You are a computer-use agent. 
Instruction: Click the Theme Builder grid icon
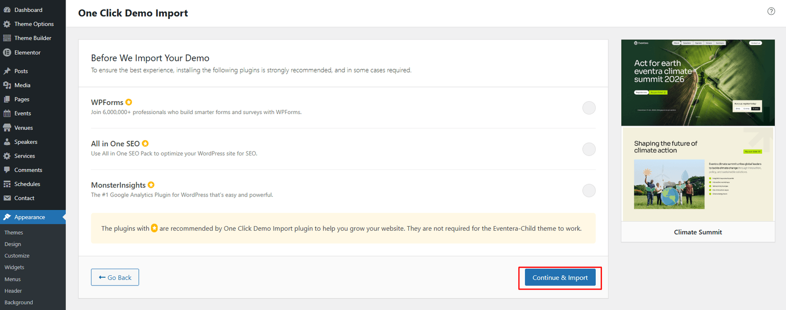[7, 38]
